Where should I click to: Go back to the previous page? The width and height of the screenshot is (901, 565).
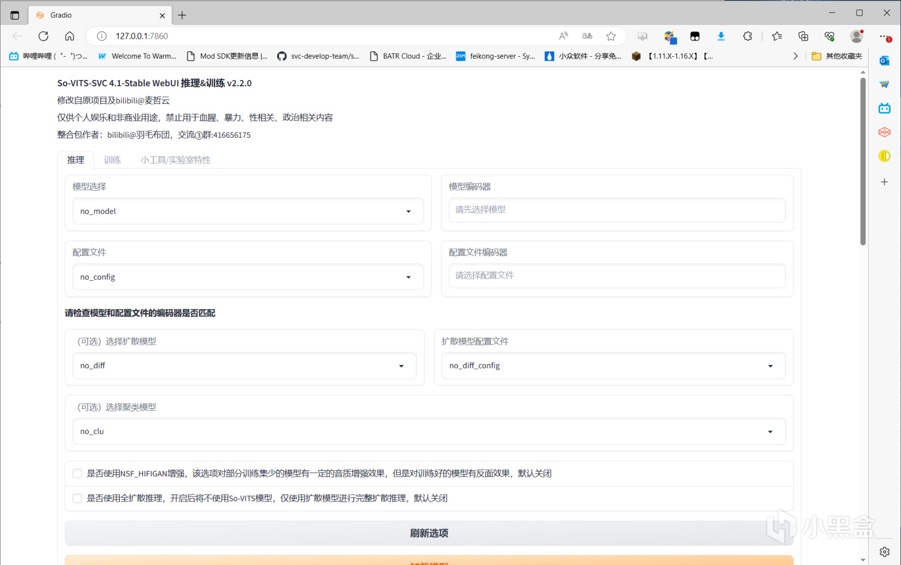(17, 36)
